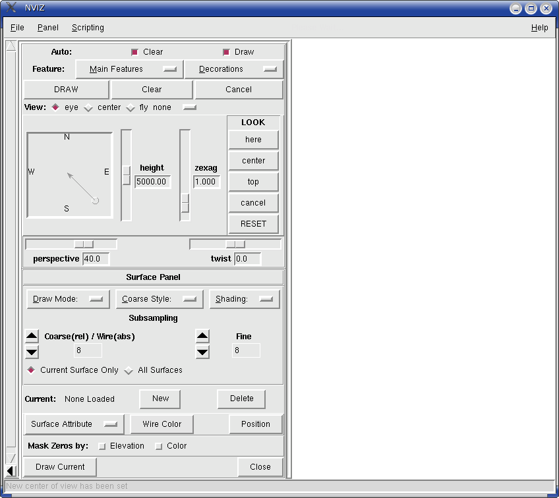
Task: Click the Wire Color button
Action: (x=162, y=424)
